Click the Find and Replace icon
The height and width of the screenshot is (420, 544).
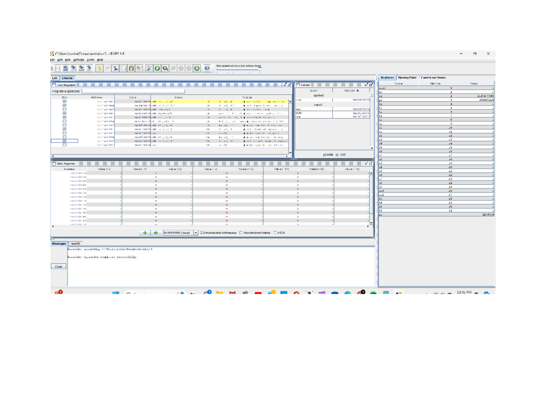(x=140, y=68)
